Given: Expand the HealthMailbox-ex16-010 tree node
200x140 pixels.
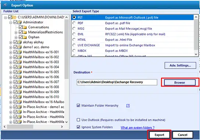Looking at the screenshot, I should pos(11,97).
